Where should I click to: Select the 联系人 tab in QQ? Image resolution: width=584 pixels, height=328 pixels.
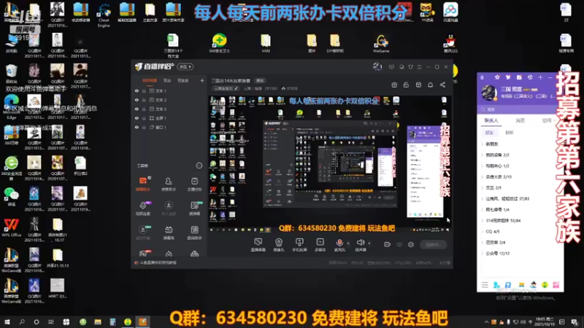[491, 120]
